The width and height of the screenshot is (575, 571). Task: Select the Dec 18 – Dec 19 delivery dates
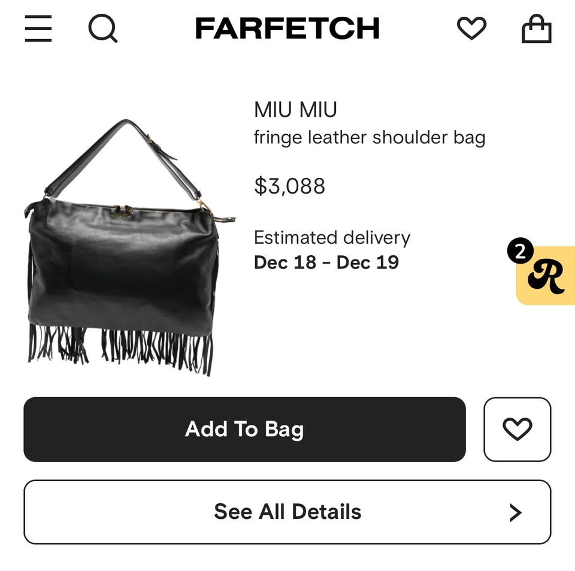[326, 262]
